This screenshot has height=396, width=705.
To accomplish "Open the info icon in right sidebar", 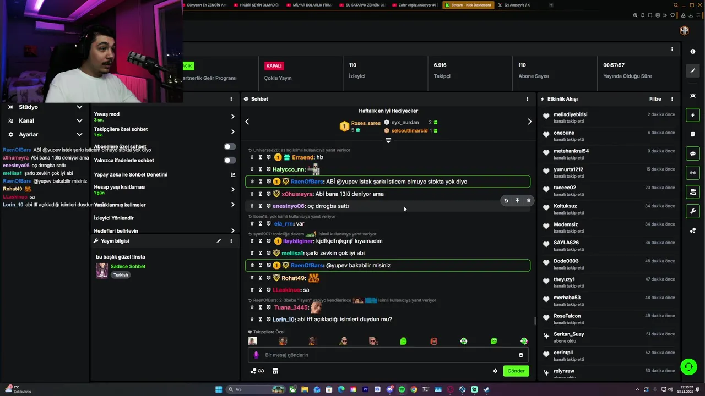I will 693,52.
